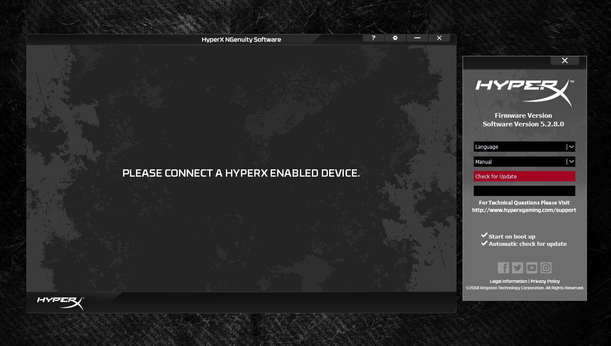Open the YouTube icon link
The image size is (611, 346).
532,268
